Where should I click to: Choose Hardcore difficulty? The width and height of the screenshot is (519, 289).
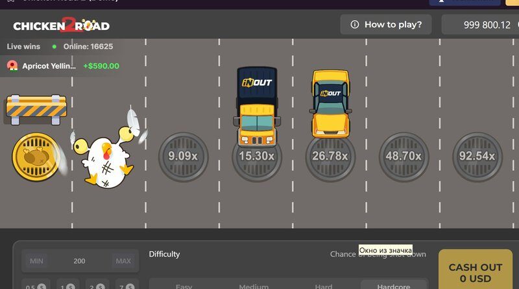coord(394,285)
